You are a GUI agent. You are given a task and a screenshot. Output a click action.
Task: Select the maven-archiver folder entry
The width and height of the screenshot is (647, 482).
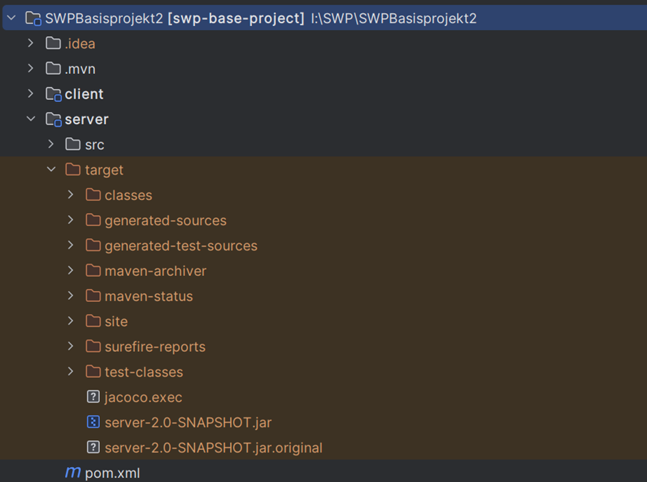(x=155, y=271)
